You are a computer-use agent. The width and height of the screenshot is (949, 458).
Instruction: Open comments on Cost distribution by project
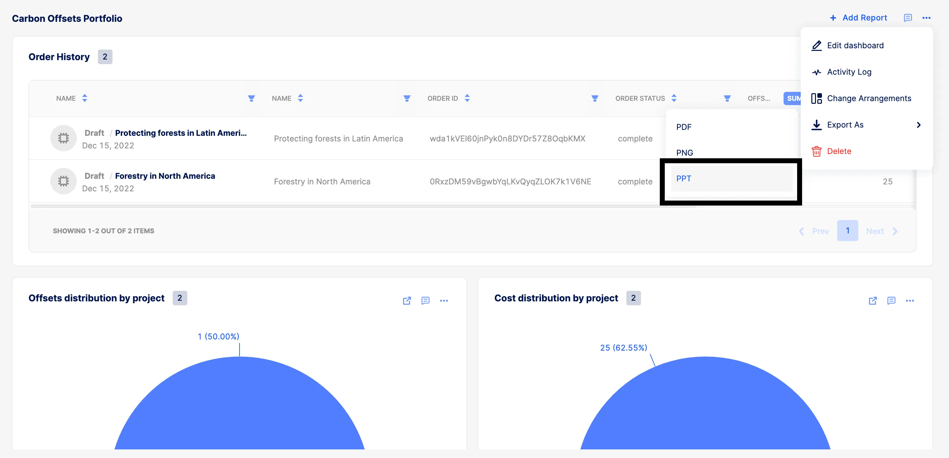point(891,301)
